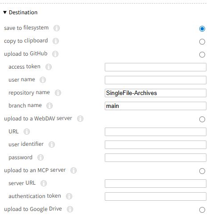This screenshot has height=215, width=210.
Task: Show info icon beside authentication token
Action: pos(69,196)
